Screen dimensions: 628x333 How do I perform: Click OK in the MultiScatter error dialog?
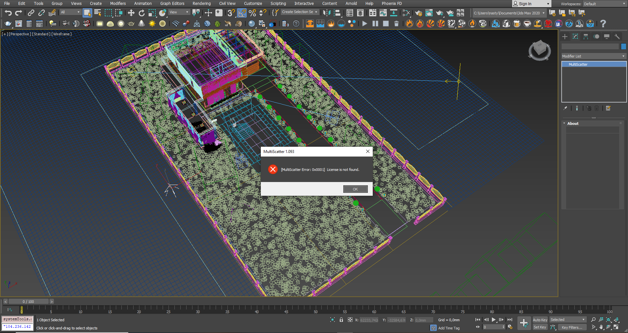click(x=355, y=189)
